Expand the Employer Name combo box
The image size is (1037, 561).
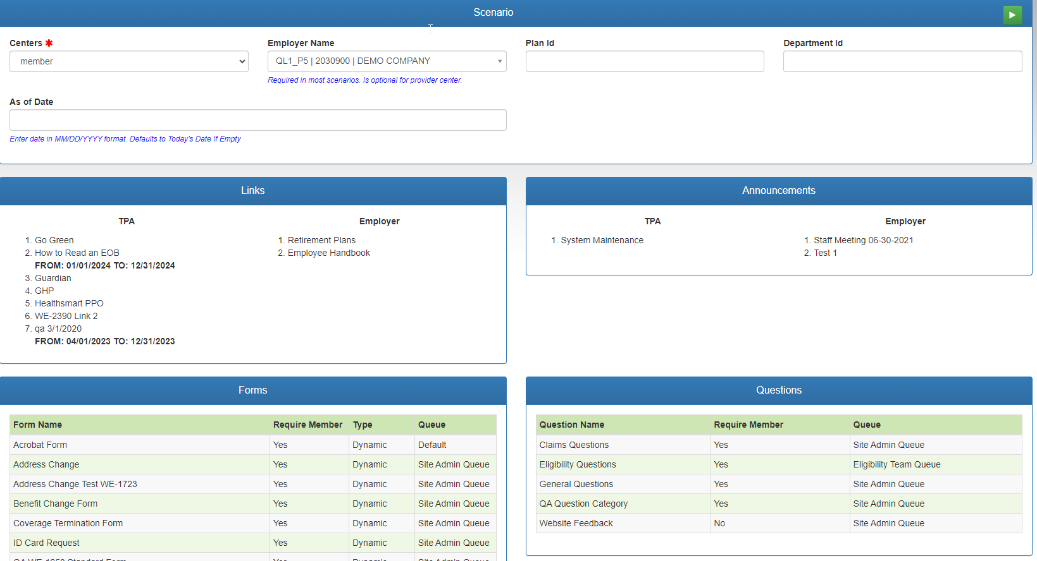387,61
